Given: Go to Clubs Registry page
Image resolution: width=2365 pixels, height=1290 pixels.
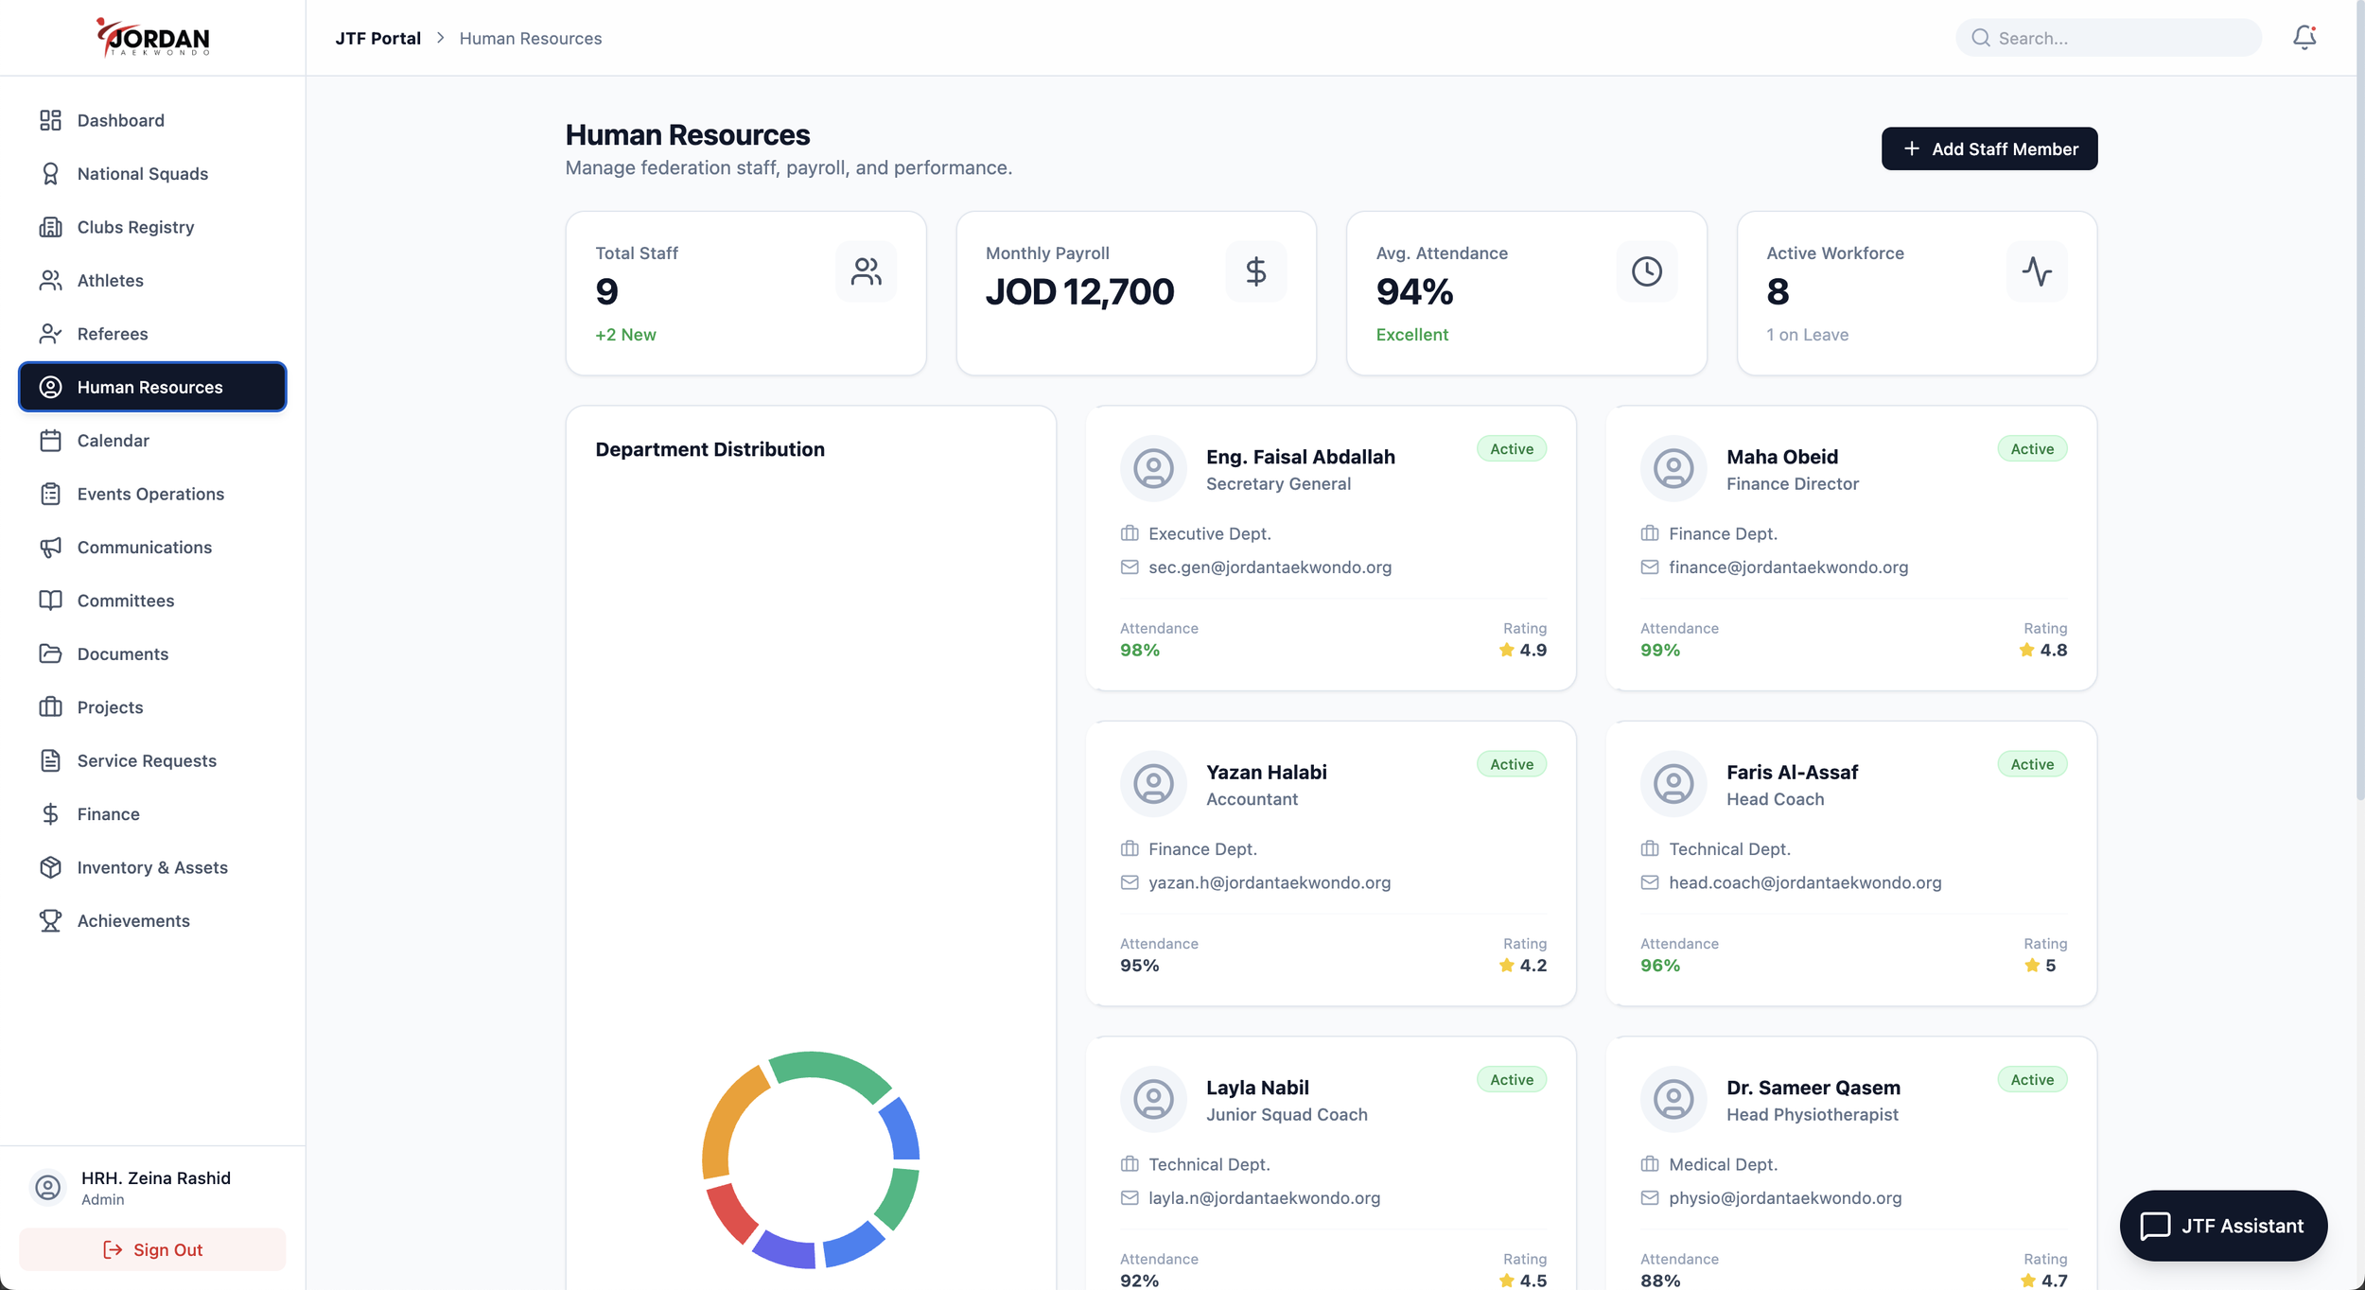Looking at the screenshot, I should [x=135, y=227].
